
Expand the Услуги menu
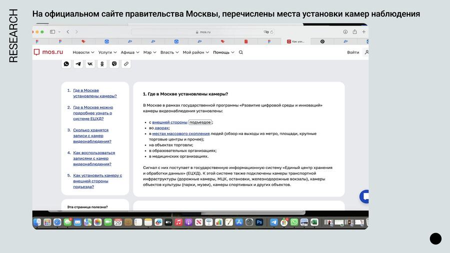(107, 52)
